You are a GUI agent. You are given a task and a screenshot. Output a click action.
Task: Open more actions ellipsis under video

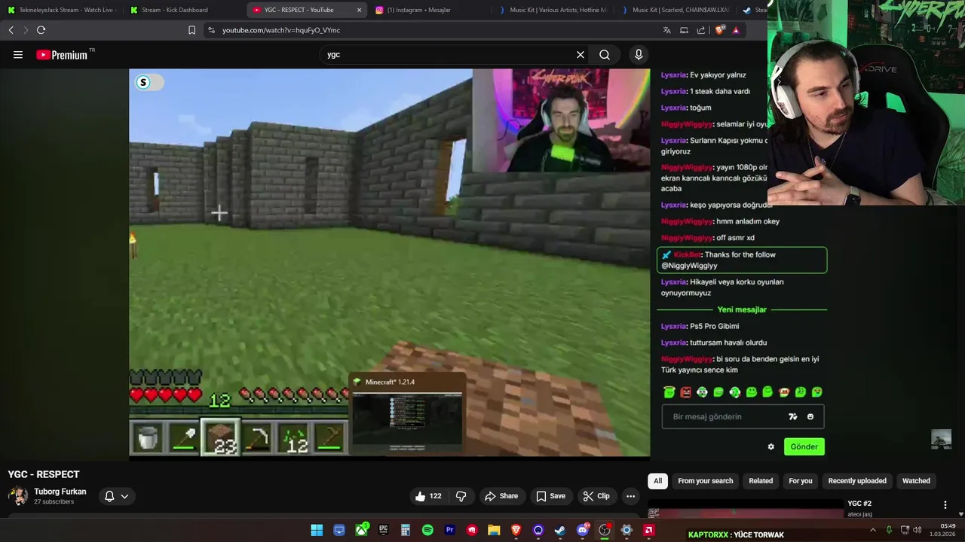pyautogui.click(x=630, y=496)
